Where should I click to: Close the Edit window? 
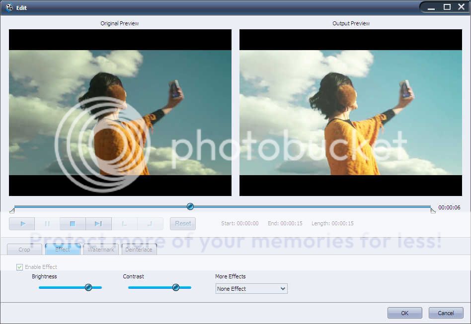tap(462, 6)
